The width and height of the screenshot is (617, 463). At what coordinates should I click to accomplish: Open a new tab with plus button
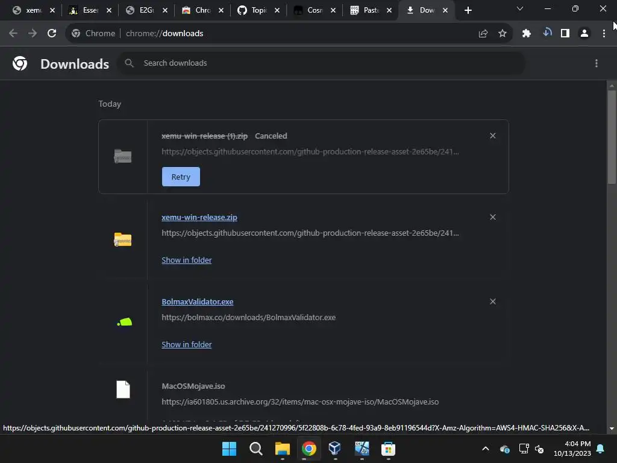[x=468, y=11]
